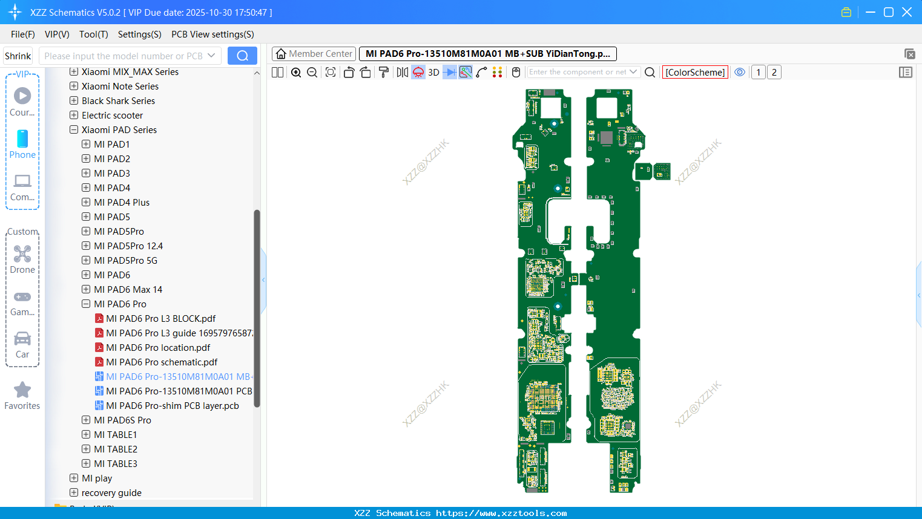Select the Game console category
Viewport: 922px width, 519px height.
tap(22, 302)
